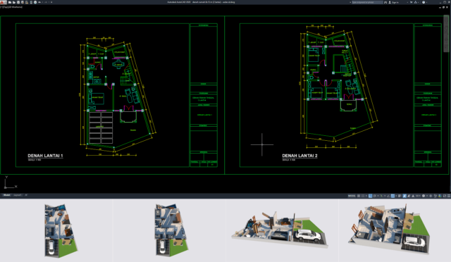
Task: Click the Clean Screen icon
Action: tap(445, 196)
